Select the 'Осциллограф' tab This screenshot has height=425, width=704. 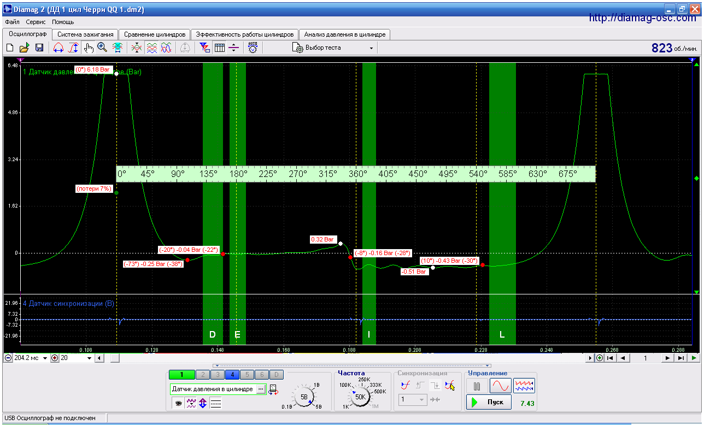[x=27, y=34]
